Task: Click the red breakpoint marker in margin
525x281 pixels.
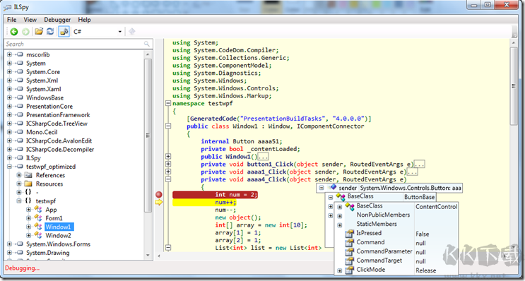Action: (x=159, y=194)
